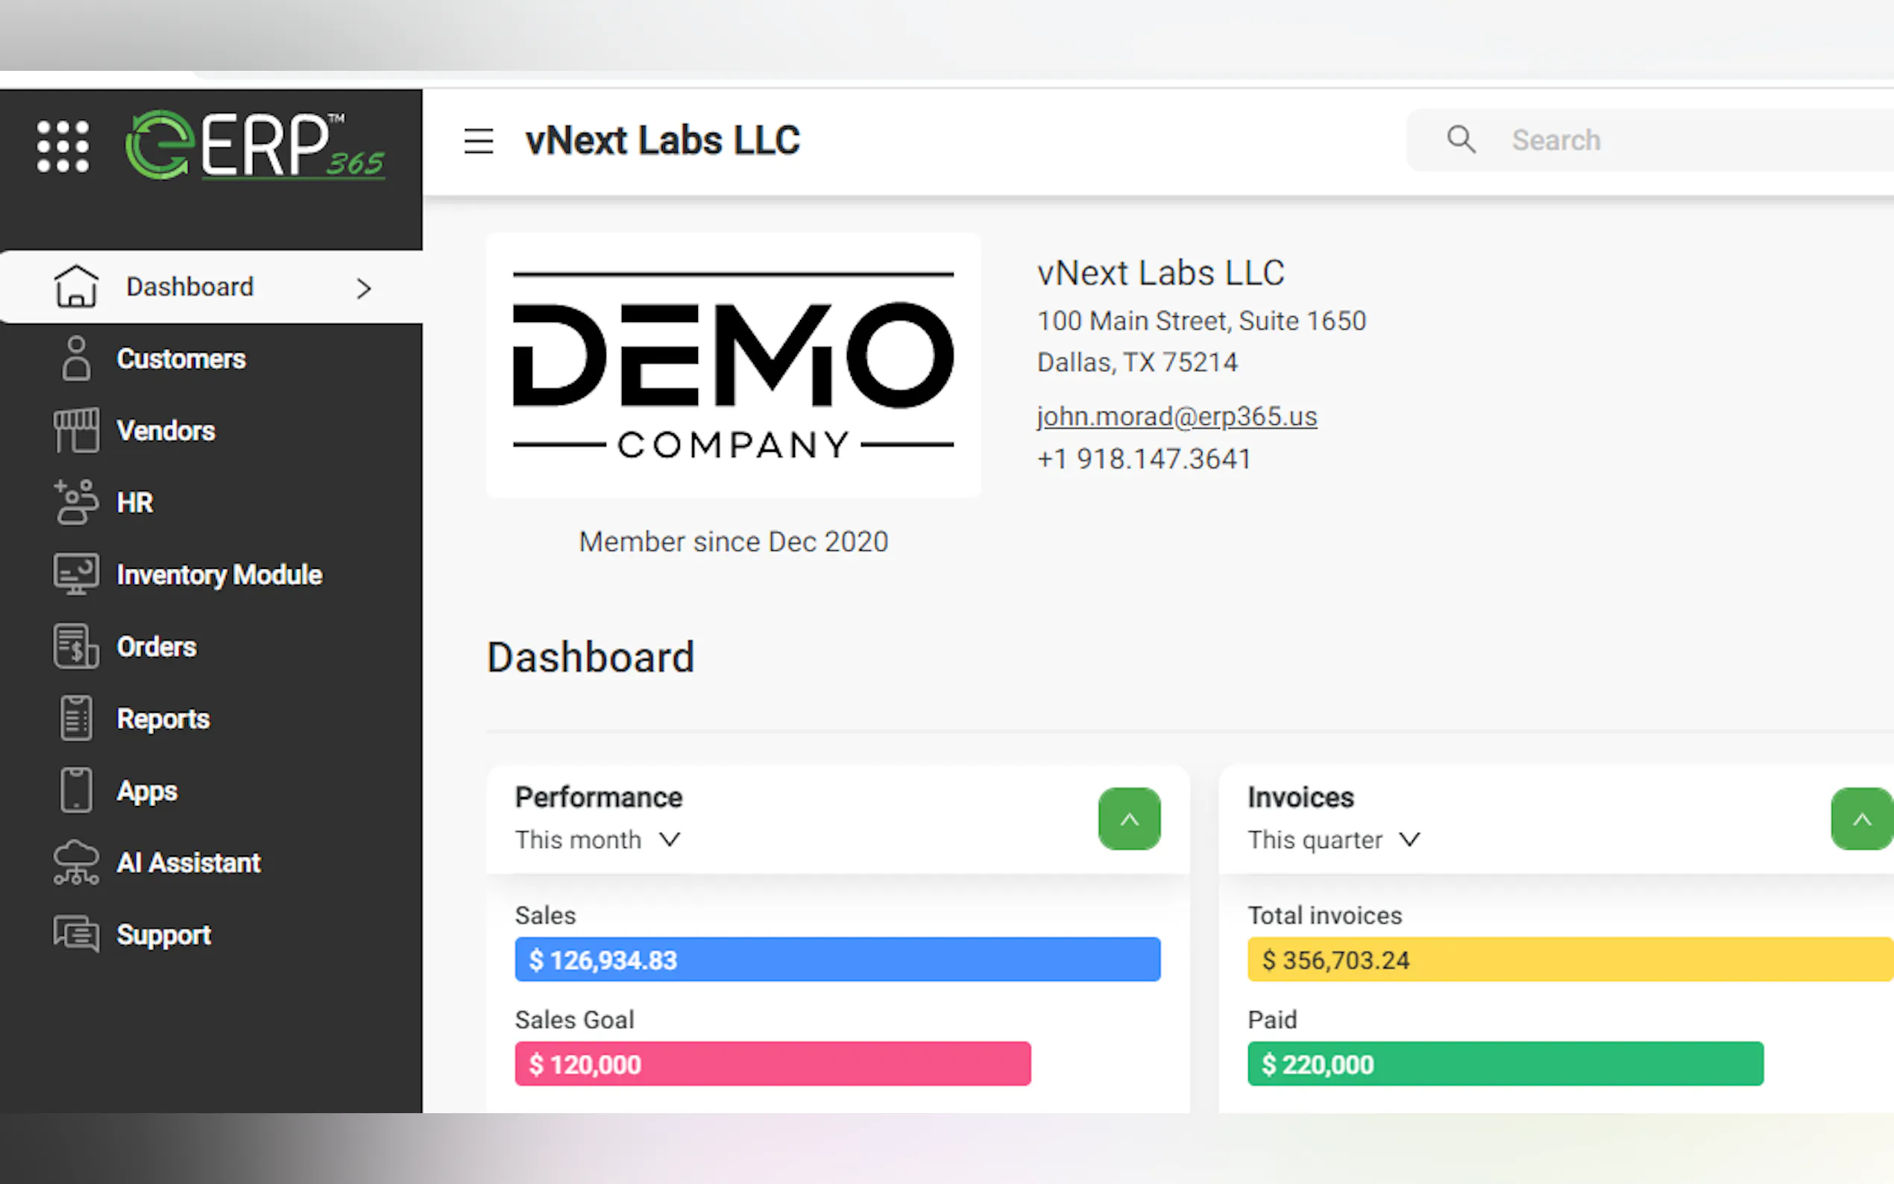1894x1184 pixels.
Task: Click the HR people icon
Action: point(76,502)
